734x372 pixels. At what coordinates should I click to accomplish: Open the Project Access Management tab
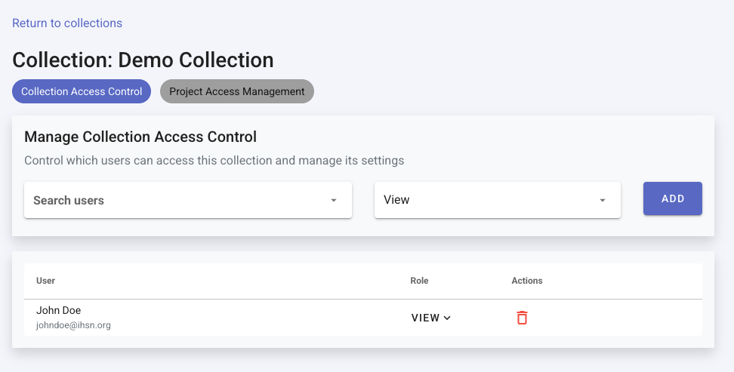tap(236, 91)
